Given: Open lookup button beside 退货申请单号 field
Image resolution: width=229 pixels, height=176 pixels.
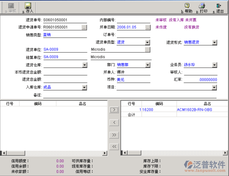Looking at the screenshot, I should [x=84, y=27].
